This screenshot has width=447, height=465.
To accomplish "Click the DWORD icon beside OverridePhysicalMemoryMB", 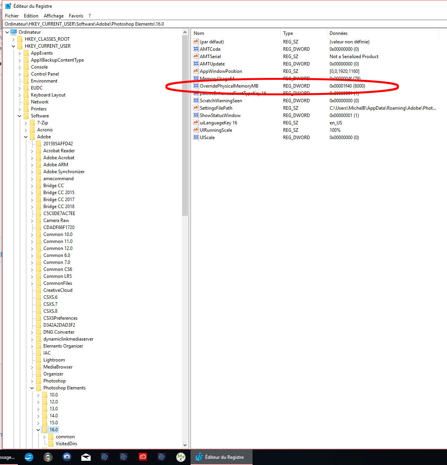I will [196, 86].
